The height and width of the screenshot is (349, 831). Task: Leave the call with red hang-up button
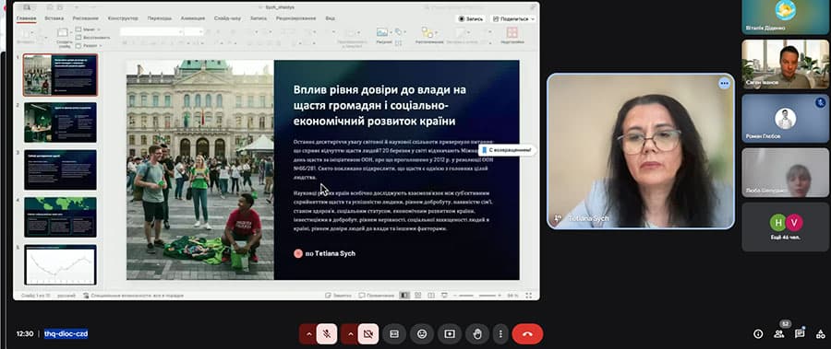click(x=527, y=334)
